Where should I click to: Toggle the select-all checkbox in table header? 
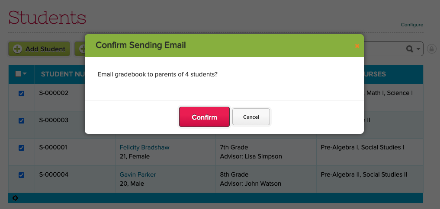point(18,74)
